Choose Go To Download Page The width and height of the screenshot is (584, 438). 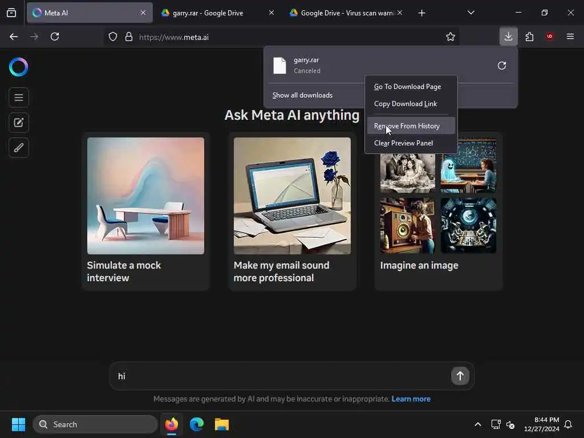click(x=411, y=87)
